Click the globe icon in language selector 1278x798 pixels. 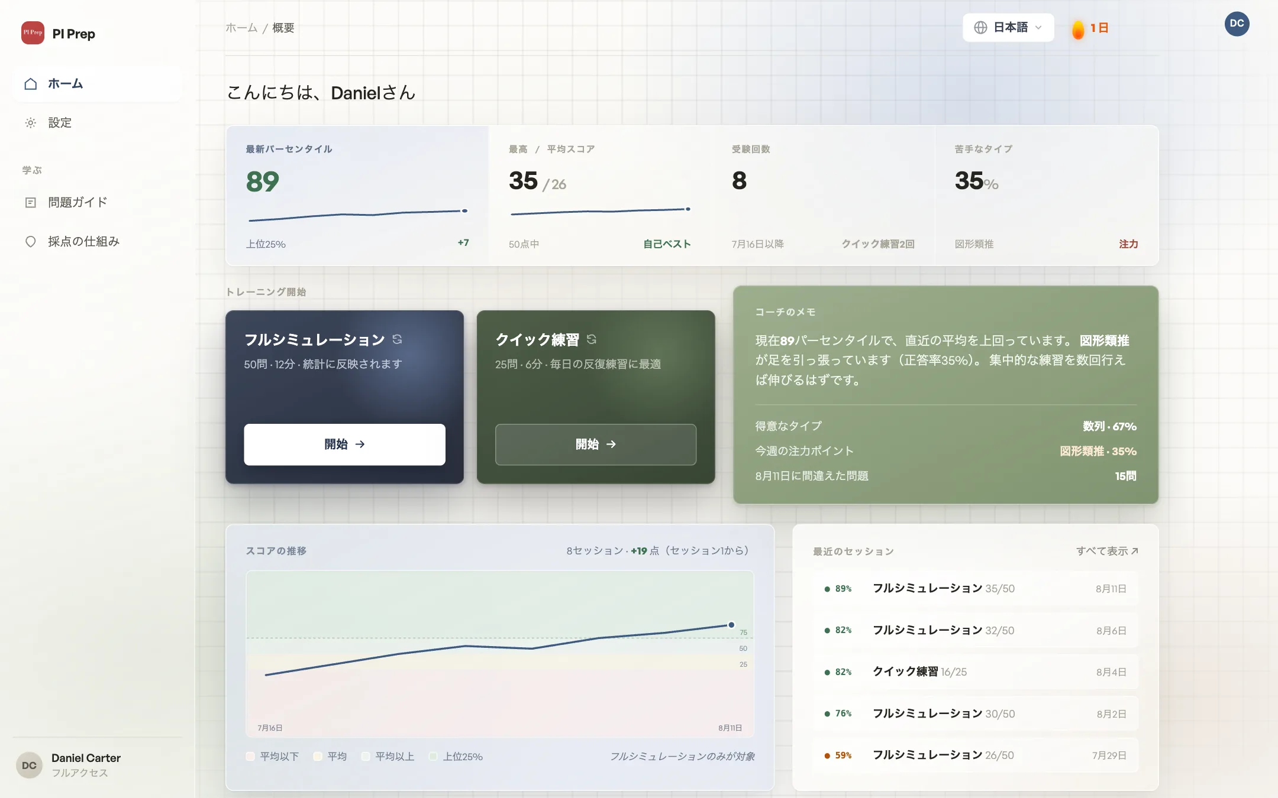coord(980,28)
